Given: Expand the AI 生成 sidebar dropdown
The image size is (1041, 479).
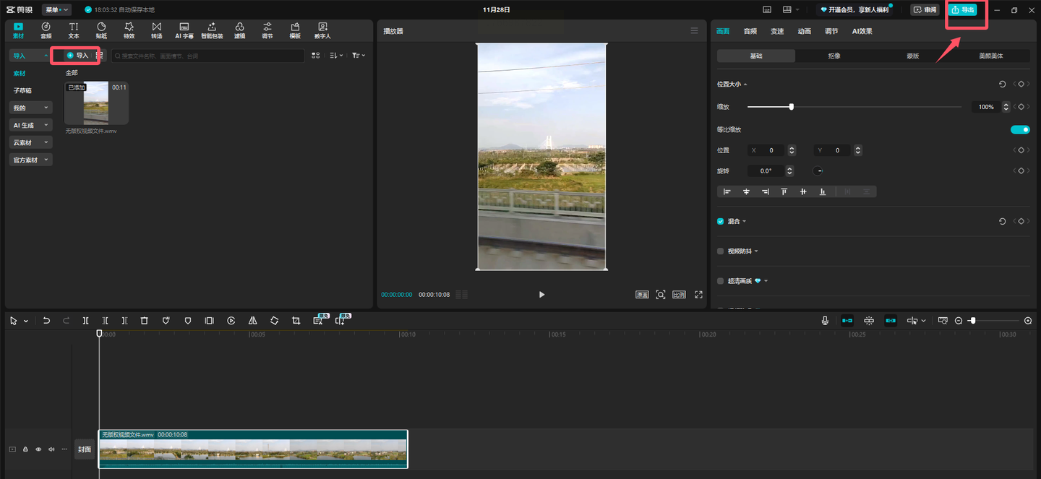Looking at the screenshot, I should click(x=30, y=125).
